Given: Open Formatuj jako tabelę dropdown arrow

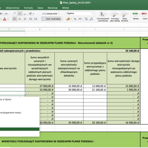Looking at the screenshot, I should click(x=118, y=14).
